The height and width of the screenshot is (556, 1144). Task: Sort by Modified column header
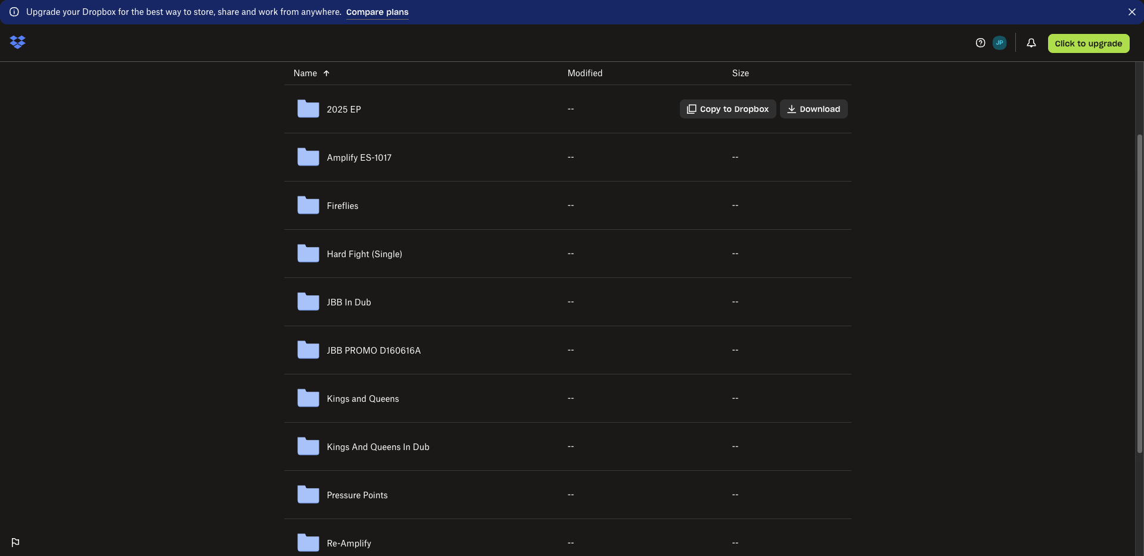pyautogui.click(x=585, y=73)
